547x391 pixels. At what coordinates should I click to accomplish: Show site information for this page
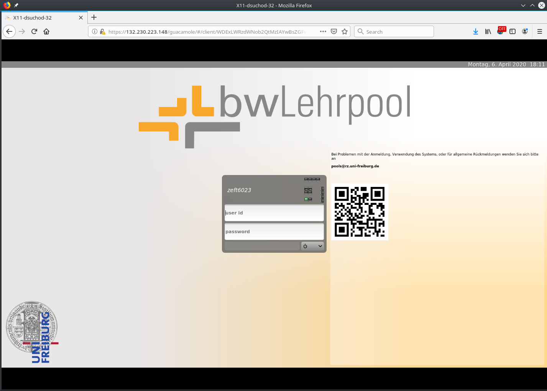click(95, 31)
